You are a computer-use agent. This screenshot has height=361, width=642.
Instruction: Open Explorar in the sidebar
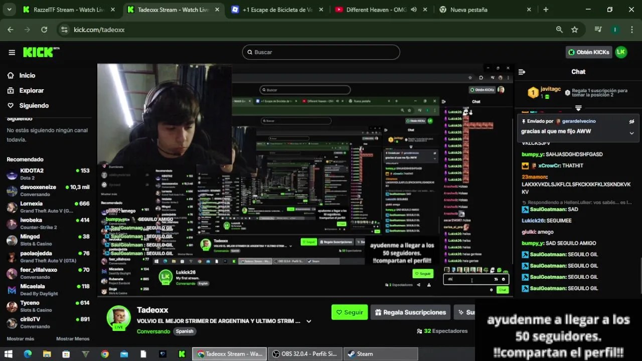(31, 90)
